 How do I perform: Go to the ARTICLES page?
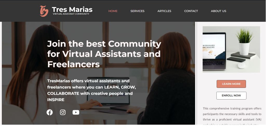pos(164,11)
